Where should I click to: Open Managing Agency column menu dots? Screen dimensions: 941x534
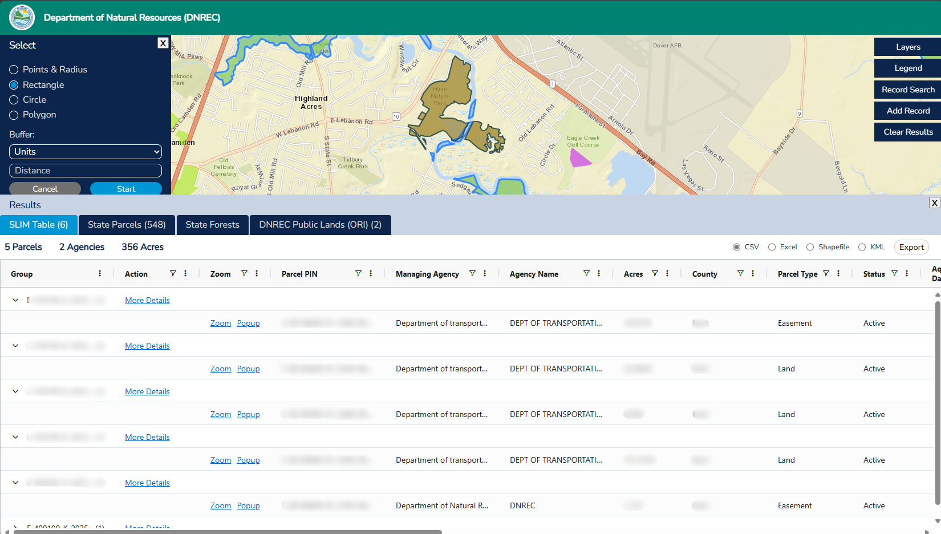click(x=485, y=274)
